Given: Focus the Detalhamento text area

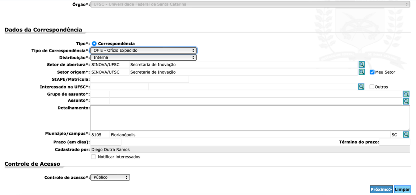Looking at the screenshot, I should [250, 118].
